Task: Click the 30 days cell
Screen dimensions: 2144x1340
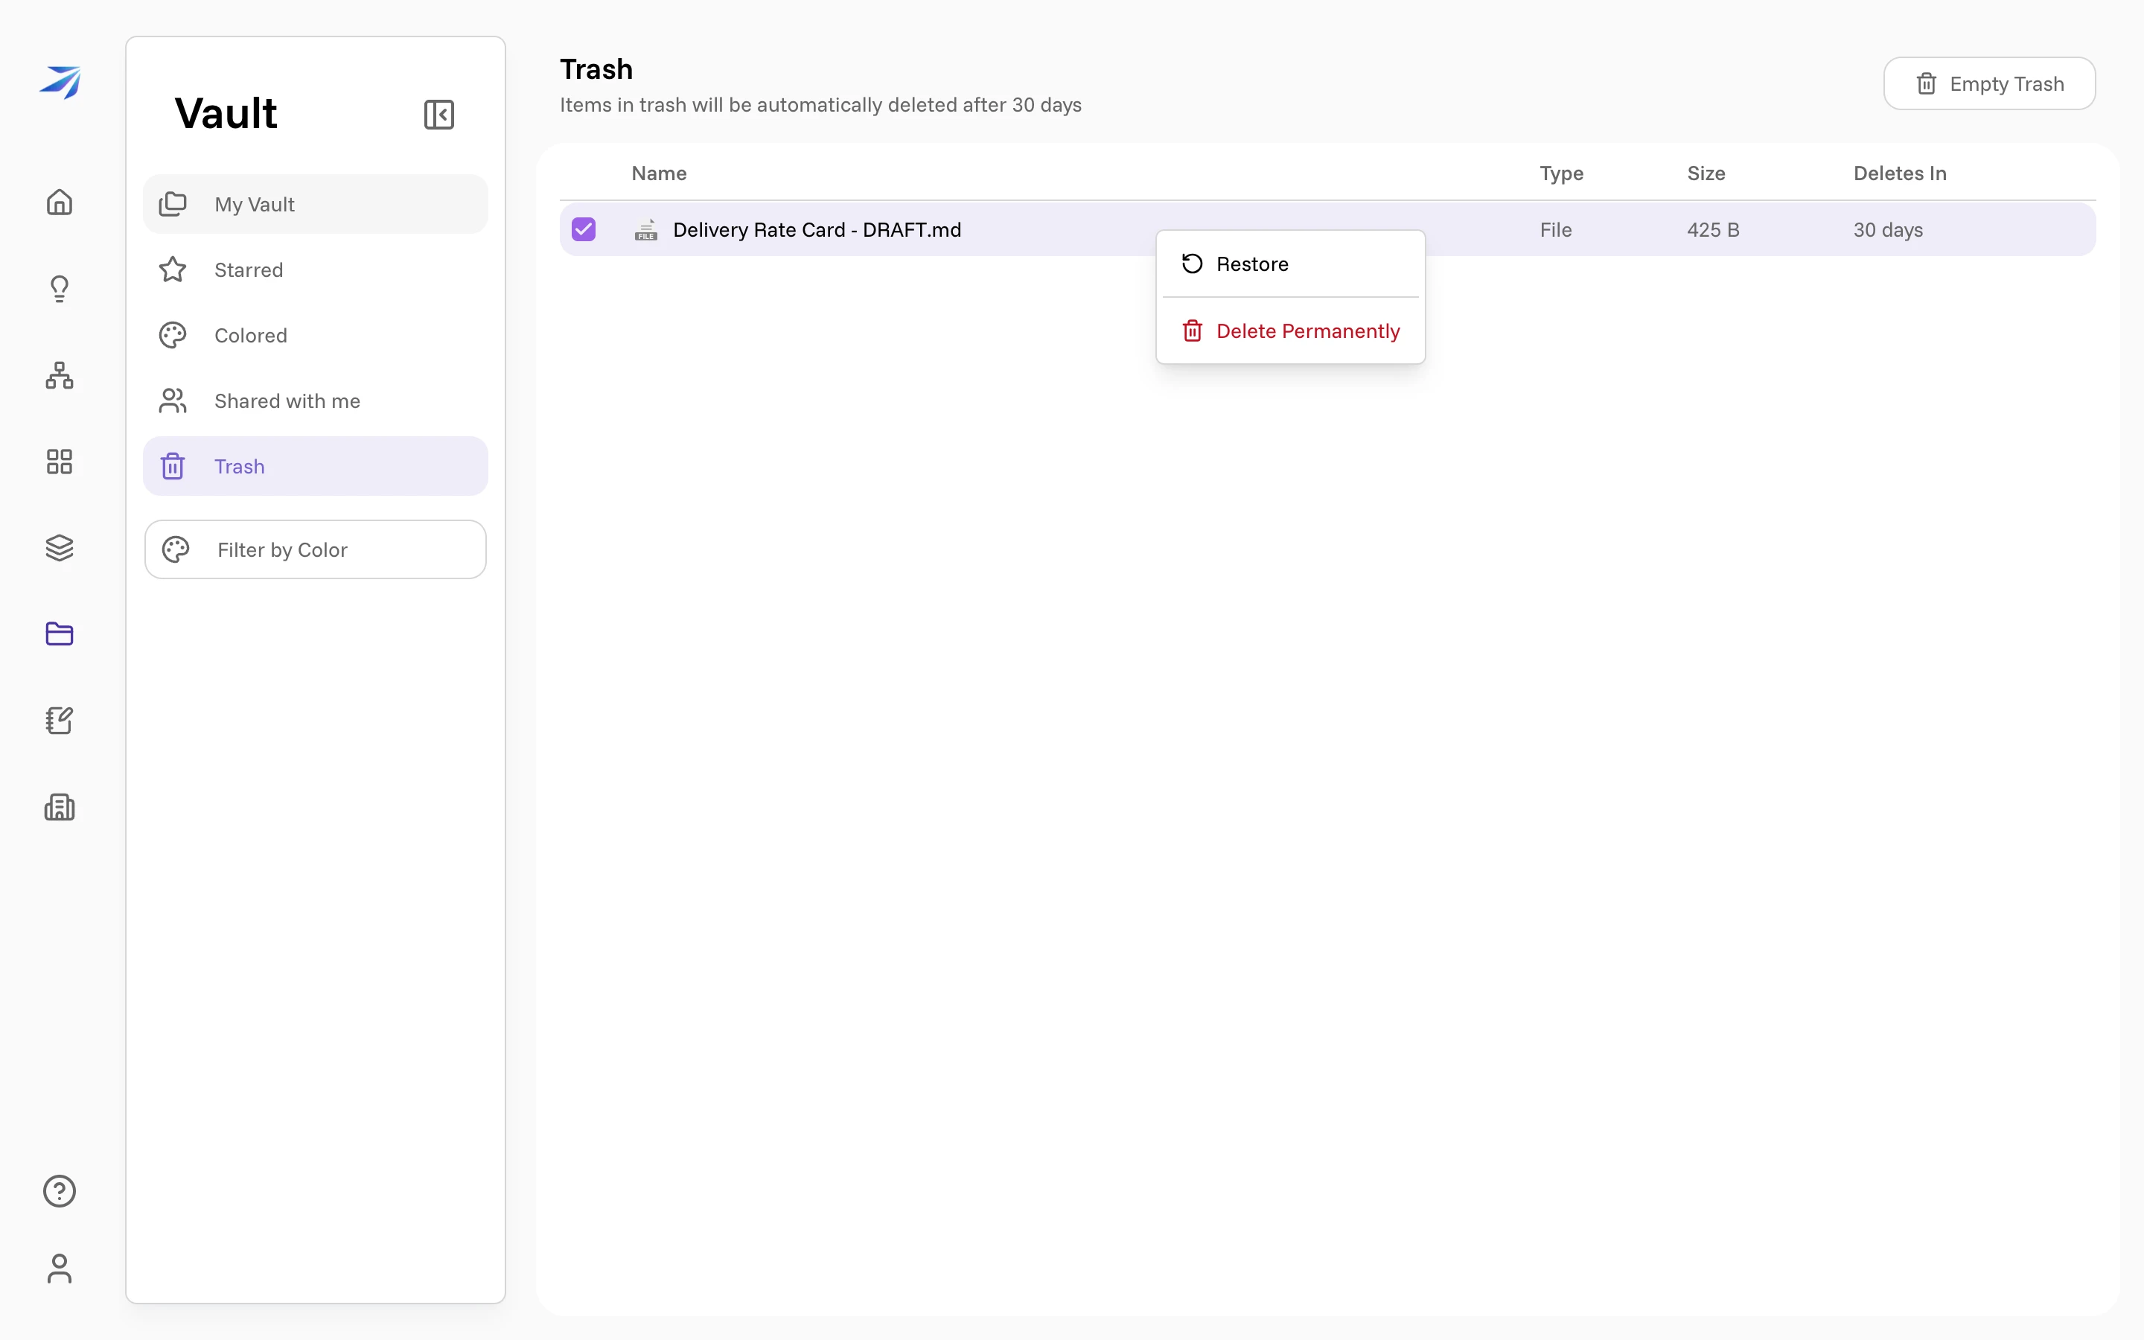Action: [1888, 229]
